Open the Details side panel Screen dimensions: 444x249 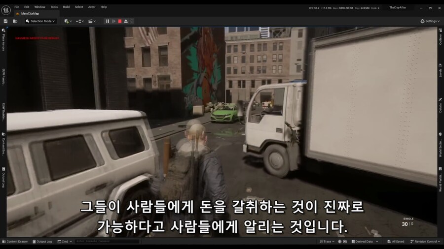tap(441, 106)
